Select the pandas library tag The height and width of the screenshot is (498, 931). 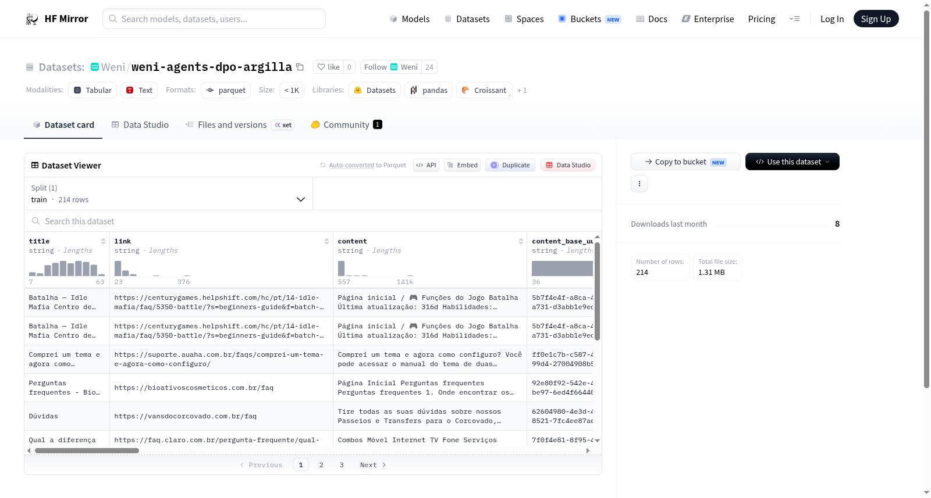tap(429, 90)
